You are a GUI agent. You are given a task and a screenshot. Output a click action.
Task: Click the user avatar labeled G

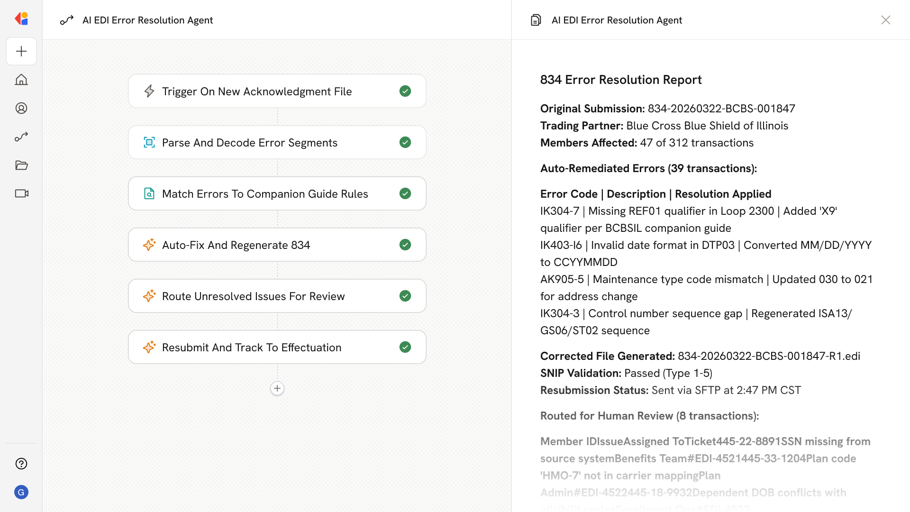(x=21, y=492)
